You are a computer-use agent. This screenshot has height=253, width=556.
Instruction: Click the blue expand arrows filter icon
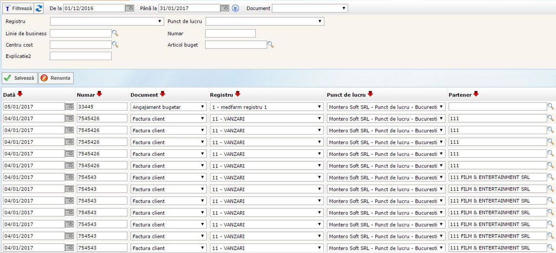(x=235, y=8)
